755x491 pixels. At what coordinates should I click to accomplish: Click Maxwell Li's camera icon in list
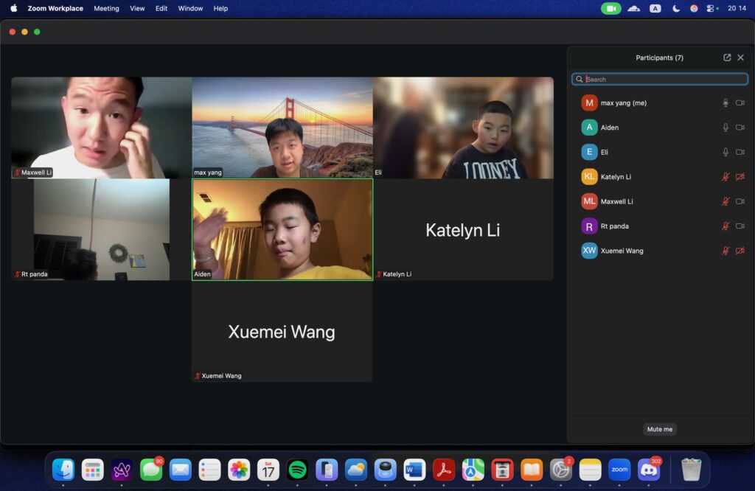[x=740, y=202]
